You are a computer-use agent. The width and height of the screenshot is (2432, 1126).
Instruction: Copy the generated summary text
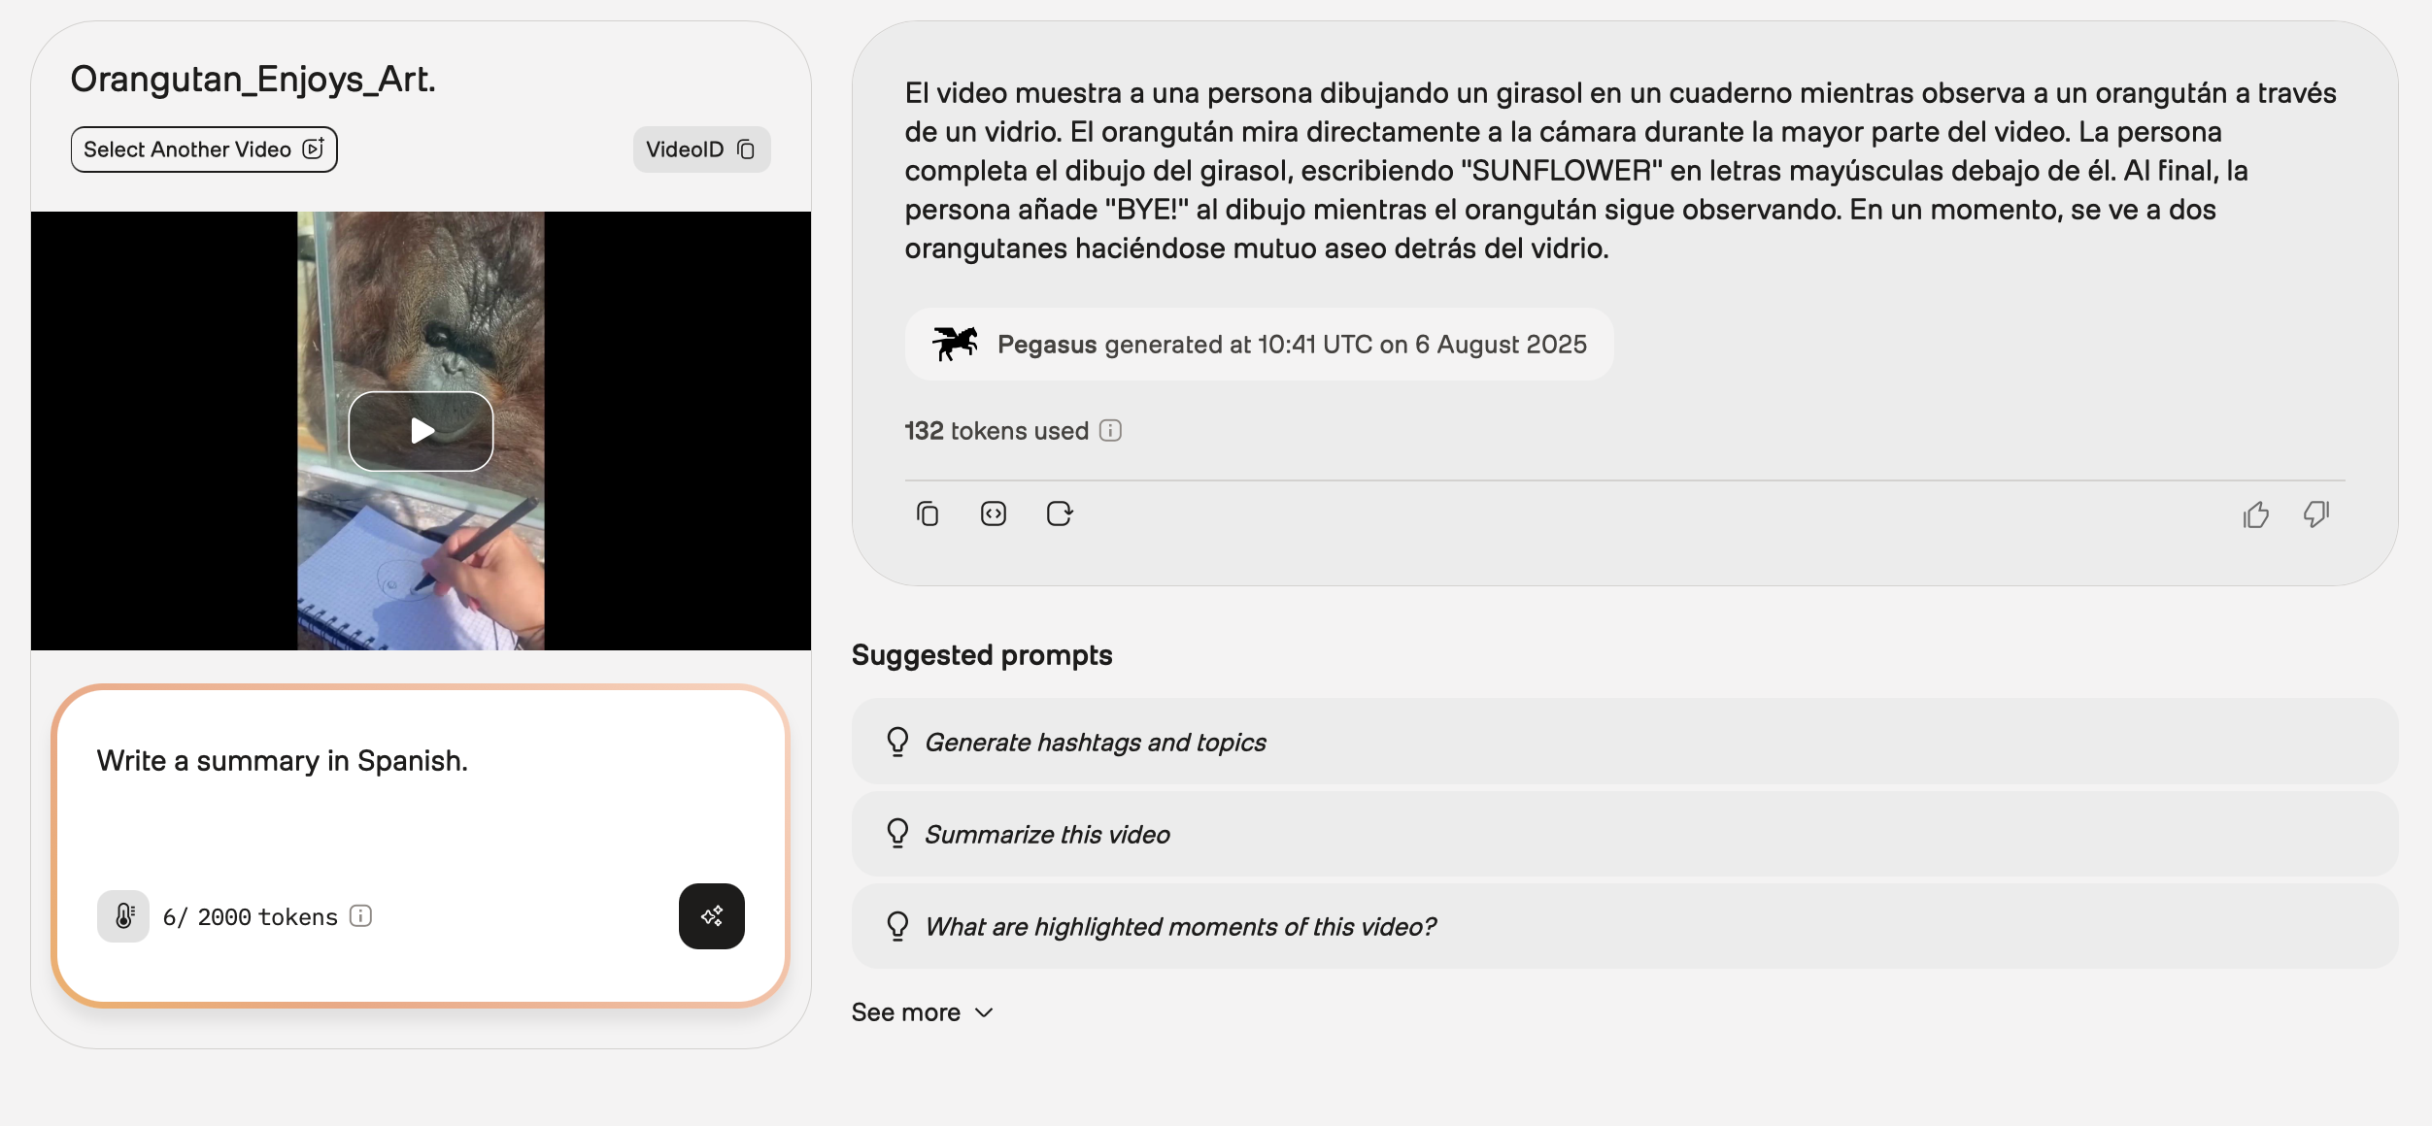pos(928,513)
